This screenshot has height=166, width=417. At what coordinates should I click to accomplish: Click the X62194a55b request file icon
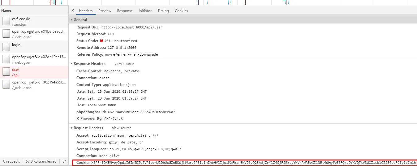[6, 85]
